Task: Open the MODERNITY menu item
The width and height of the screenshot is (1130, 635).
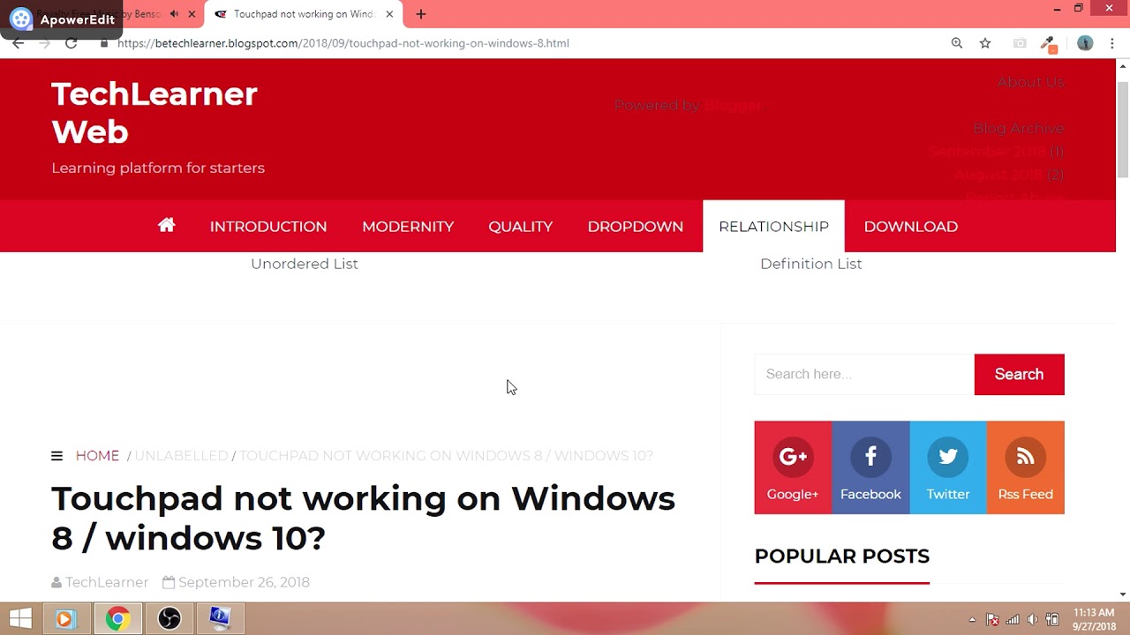Action: [408, 227]
